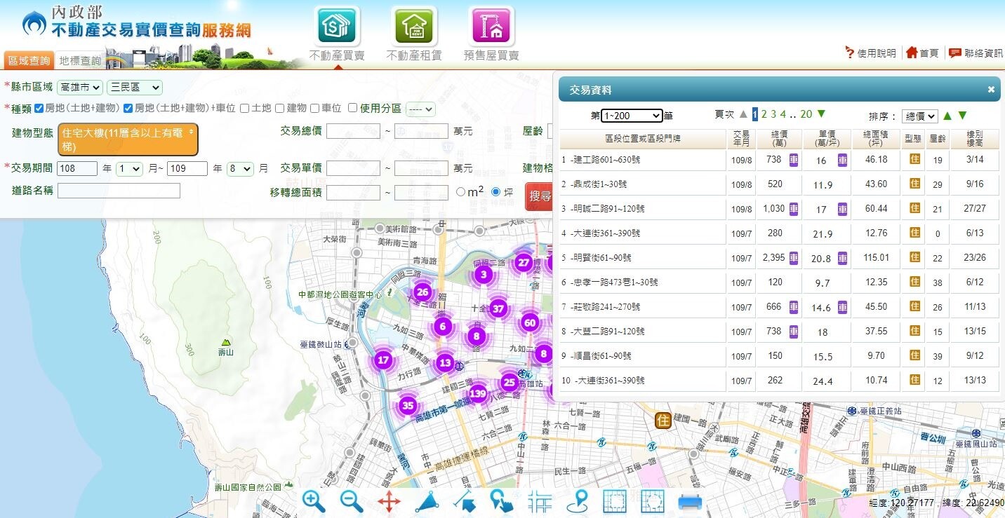
Task: Go to results page 2
Action: 764,114
